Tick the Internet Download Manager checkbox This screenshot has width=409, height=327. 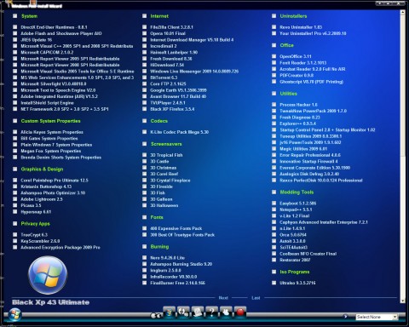(145, 40)
